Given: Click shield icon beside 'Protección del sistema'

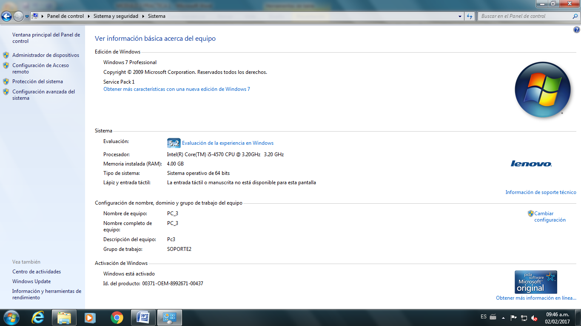Looking at the screenshot, I should click(6, 81).
